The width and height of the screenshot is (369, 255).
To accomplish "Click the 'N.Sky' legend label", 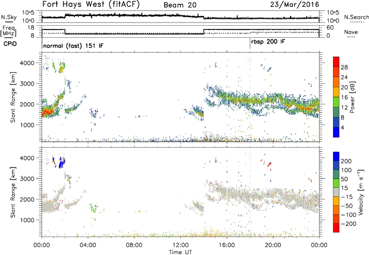I will click(x=9, y=17).
